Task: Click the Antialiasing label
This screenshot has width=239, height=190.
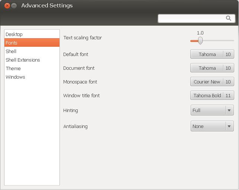Action: pyautogui.click(x=75, y=126)
